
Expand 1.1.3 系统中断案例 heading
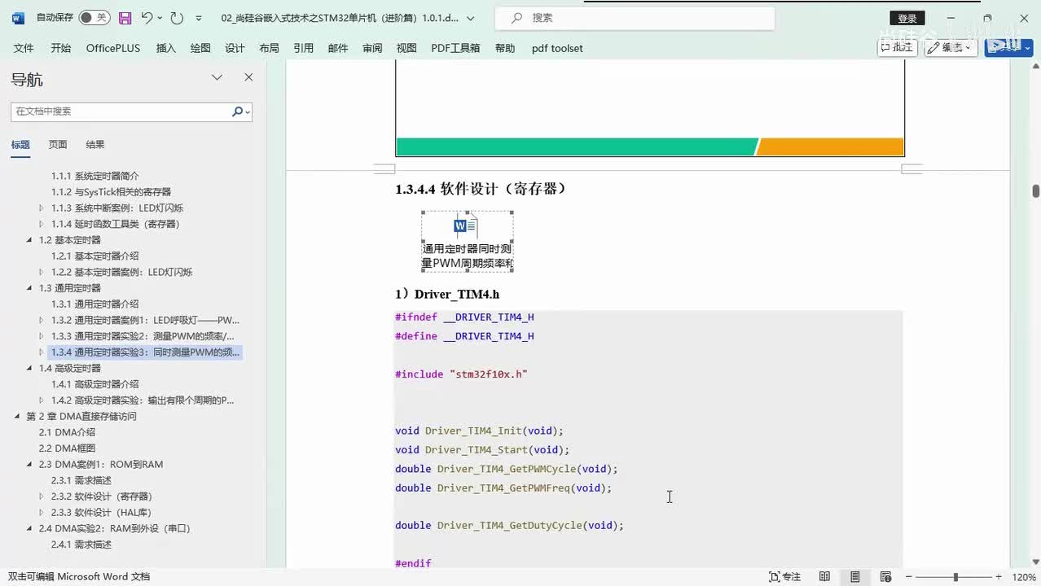point(42,208)
